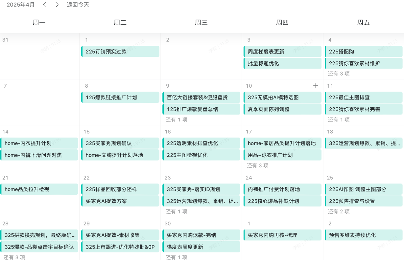
Task: Expand 还有 1 项 on April 30
Action: click(177, 257)
